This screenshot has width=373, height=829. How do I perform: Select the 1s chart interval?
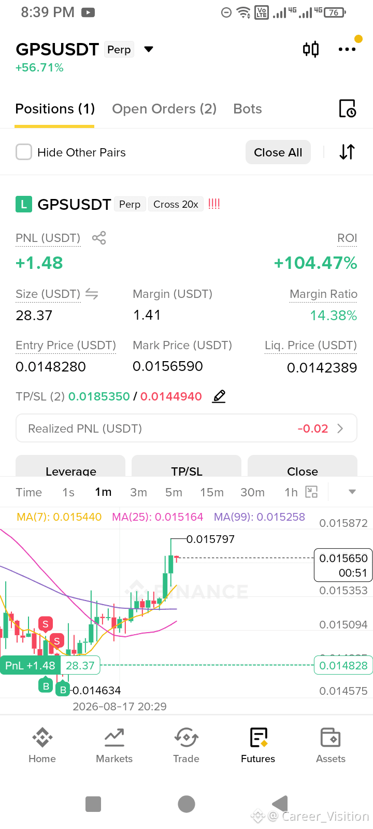pyautogui.click(x=68, y=492)
